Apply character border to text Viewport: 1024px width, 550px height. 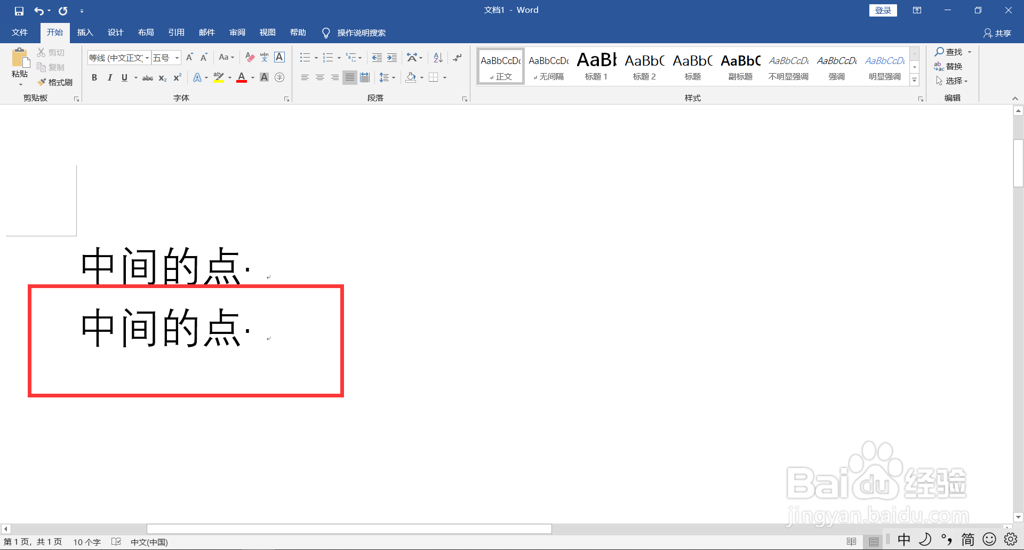point(279,57)
